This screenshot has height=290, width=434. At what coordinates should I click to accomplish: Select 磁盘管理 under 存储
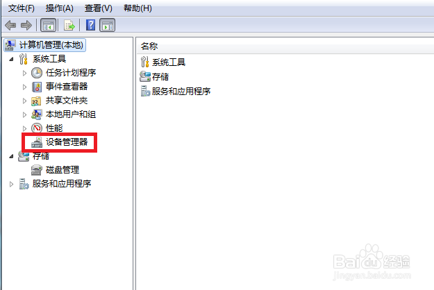(62, 170)
